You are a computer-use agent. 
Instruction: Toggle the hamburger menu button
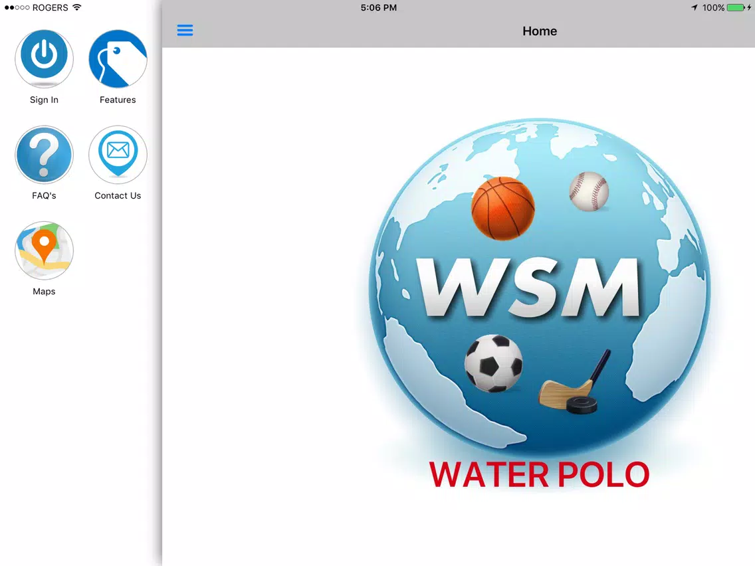click(x=185, y=31)
